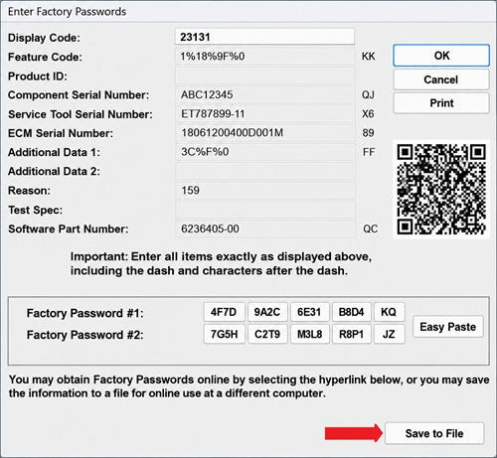497x458 pixels.
Task: Select Software Part Number field 6236405-00
Action: tap(264, 229)
